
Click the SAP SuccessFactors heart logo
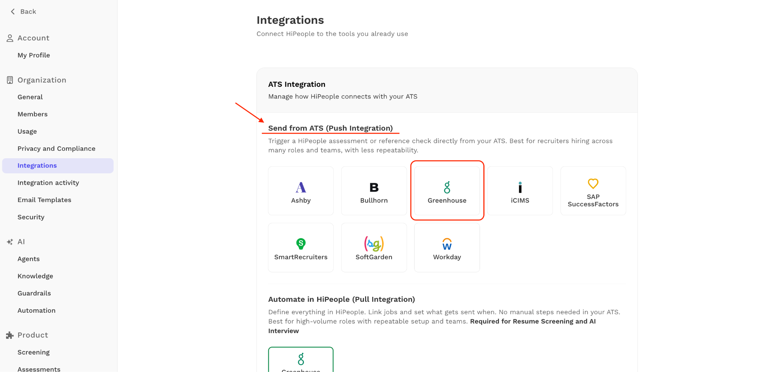click(x=593, y=184)
